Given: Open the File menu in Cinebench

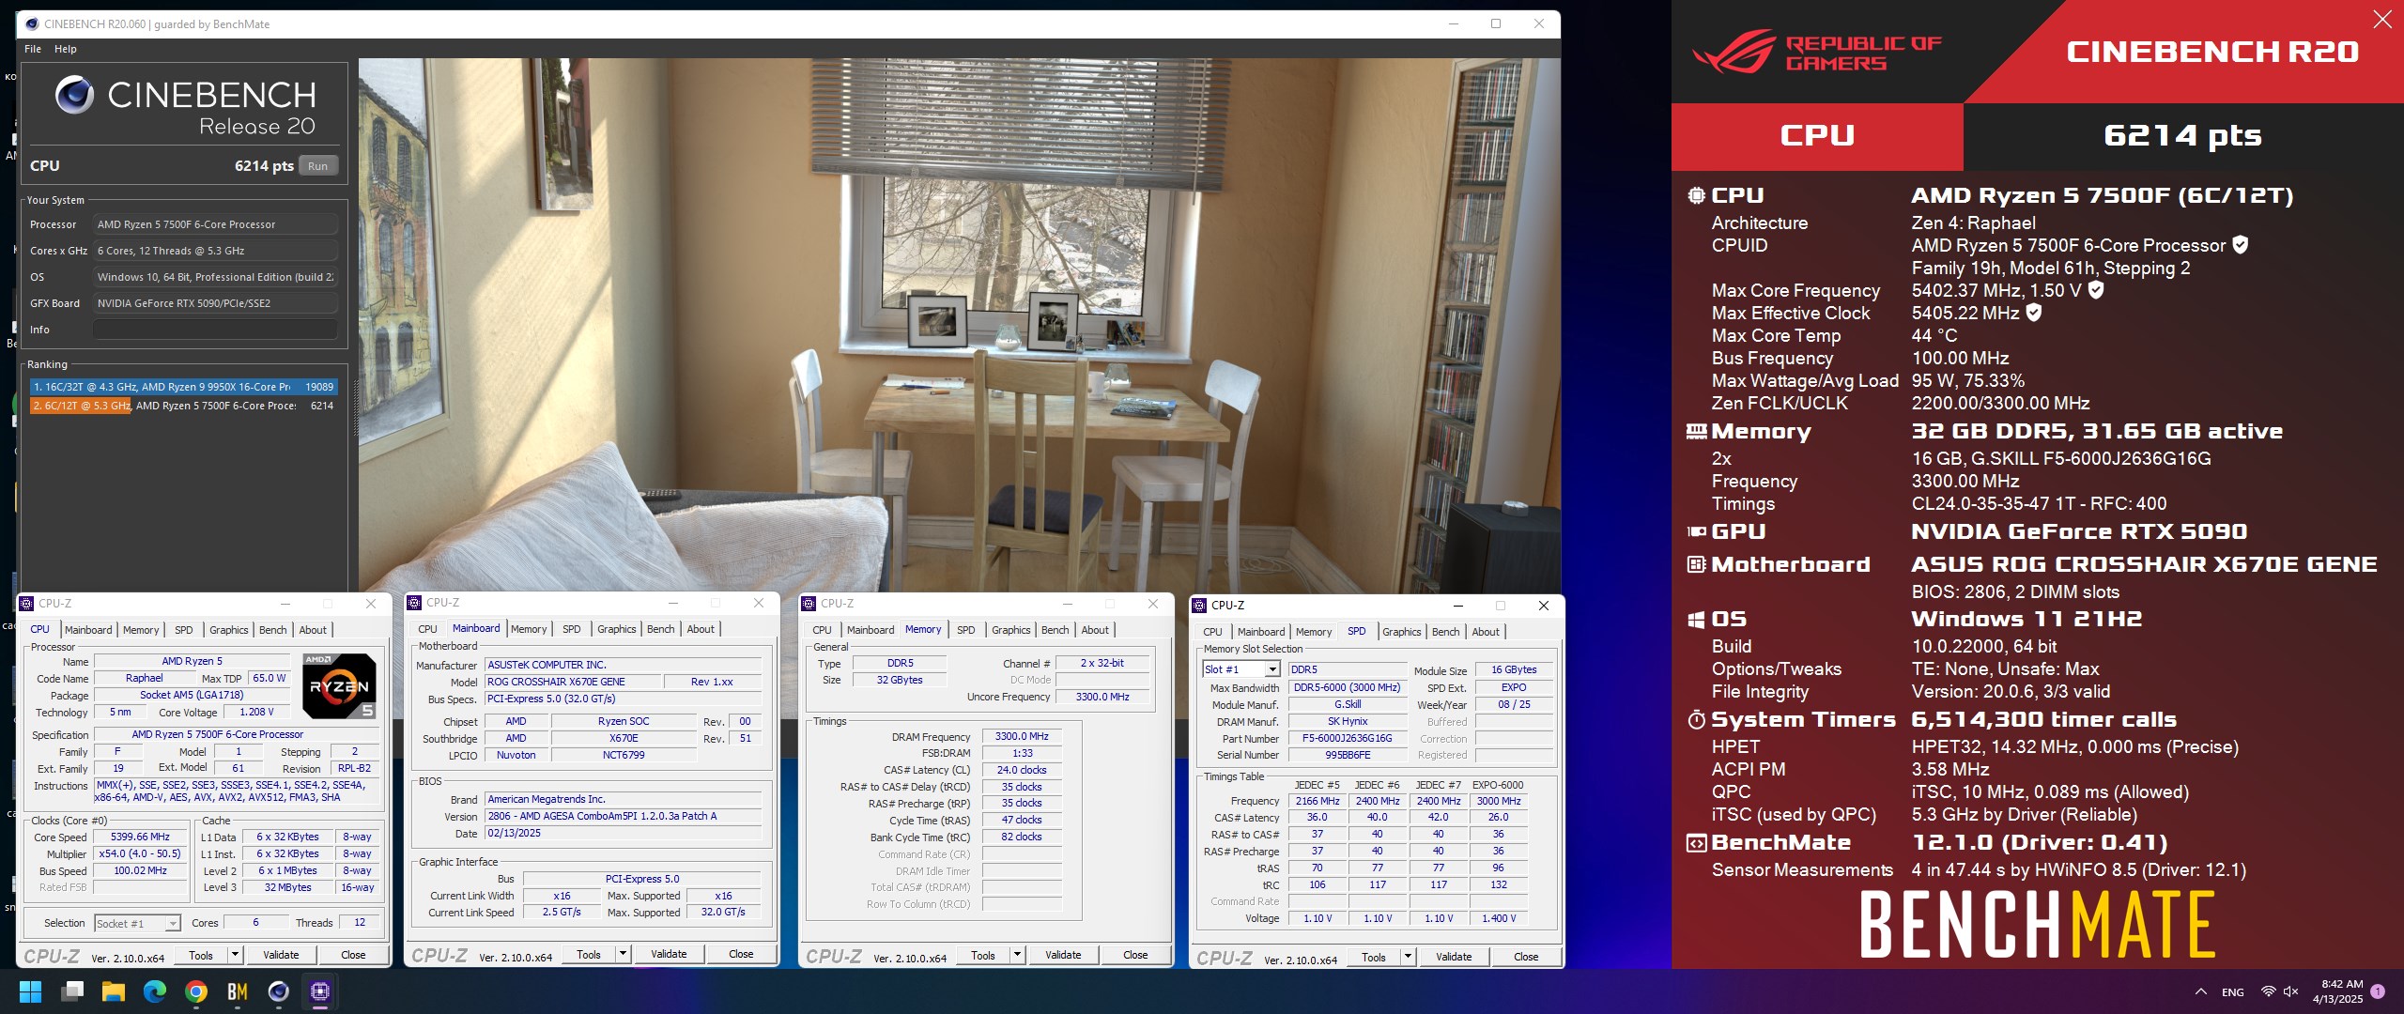Looking at the screenshot, I should click(33, 49).
